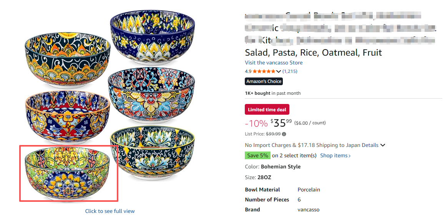445x216 pixels.
Task: Select the green bowl in the red box
Action: (67, 173)
